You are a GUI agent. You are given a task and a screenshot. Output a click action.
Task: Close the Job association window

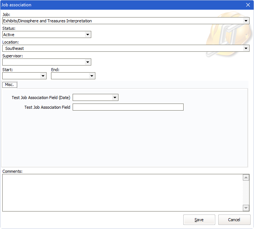248,5
